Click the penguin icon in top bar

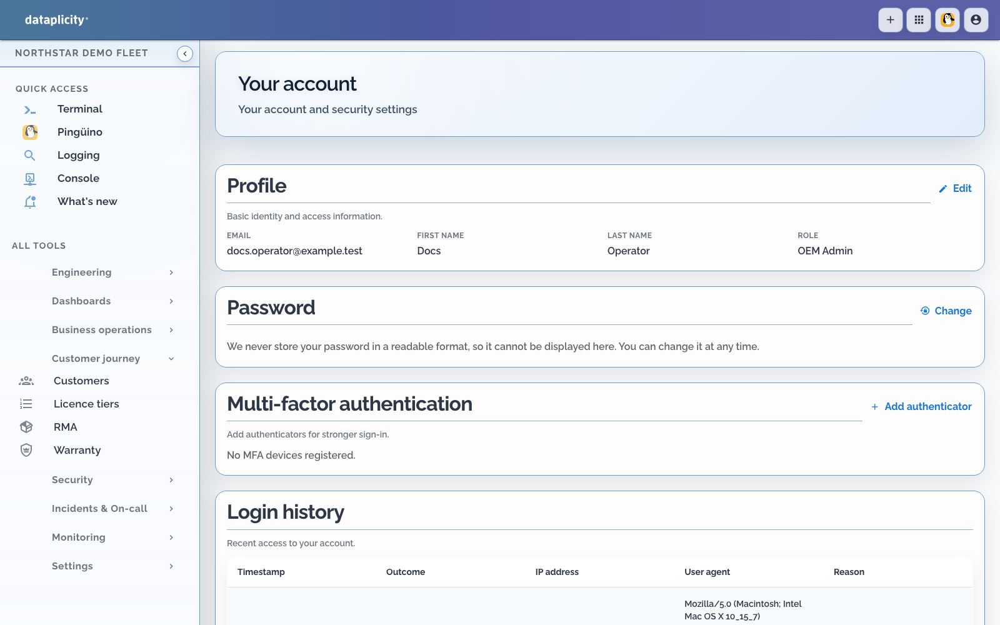coord(947,20)
